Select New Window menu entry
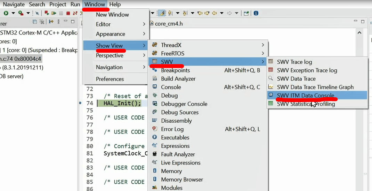 [116, 15]
